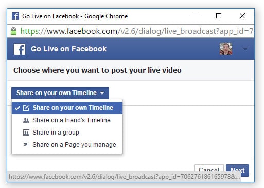Maximize the Go Live on Facebook window
This screenshot has width=264, height=188.
pos(219,16)
